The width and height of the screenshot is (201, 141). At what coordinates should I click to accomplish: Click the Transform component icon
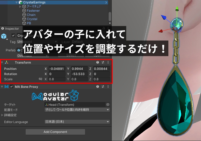(x=7, y=63)
